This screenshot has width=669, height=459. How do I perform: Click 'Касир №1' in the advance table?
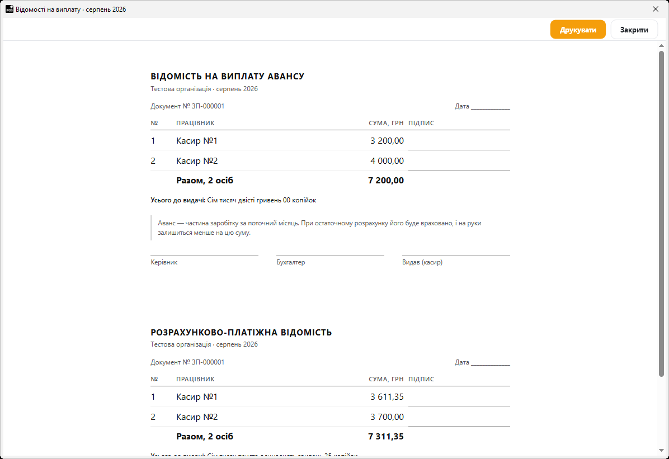197,141
